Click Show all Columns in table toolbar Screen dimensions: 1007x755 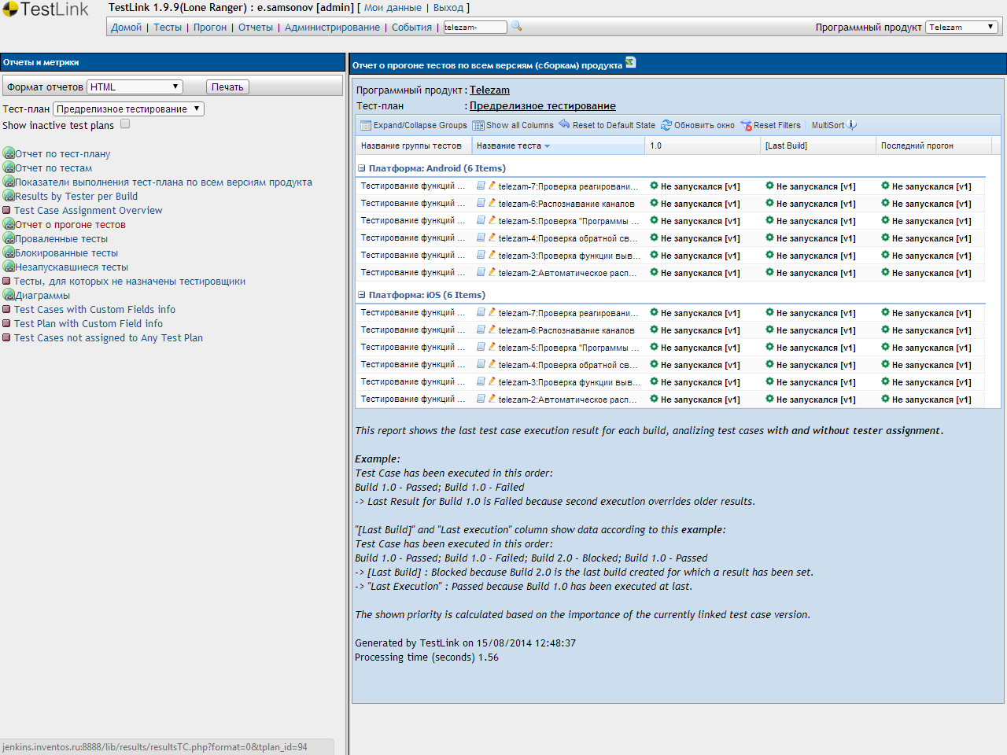coord(514,125)
